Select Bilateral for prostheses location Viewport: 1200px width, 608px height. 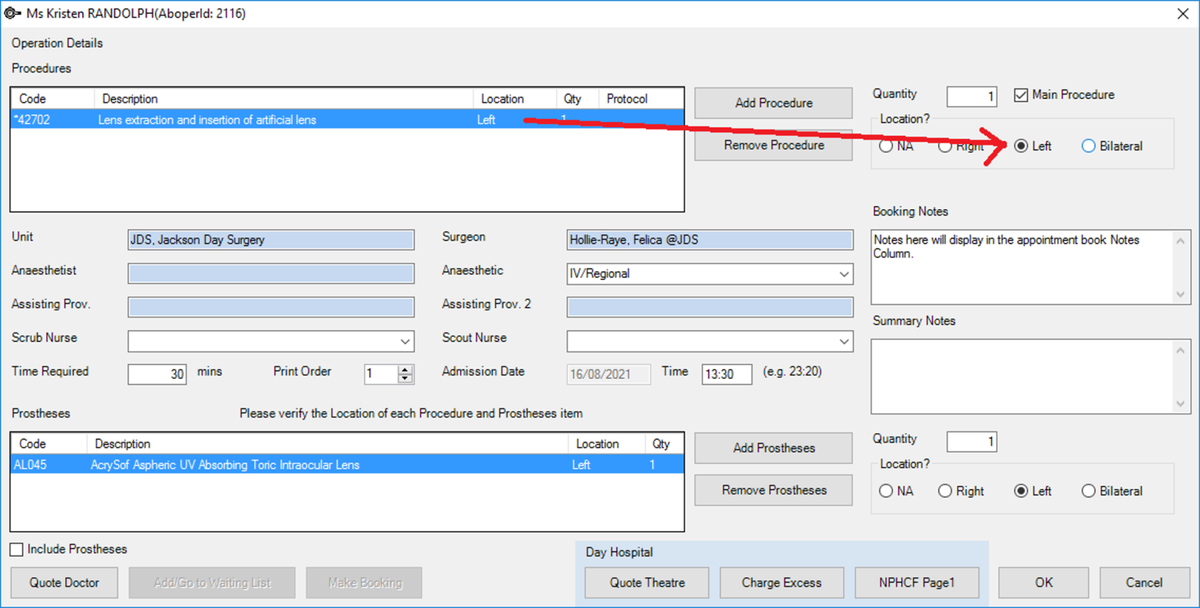tap(1088, 491)
